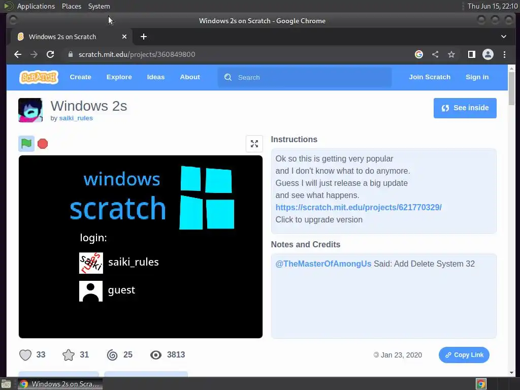
Task: Log in as saiki_rules in the project
Action: 119,263
